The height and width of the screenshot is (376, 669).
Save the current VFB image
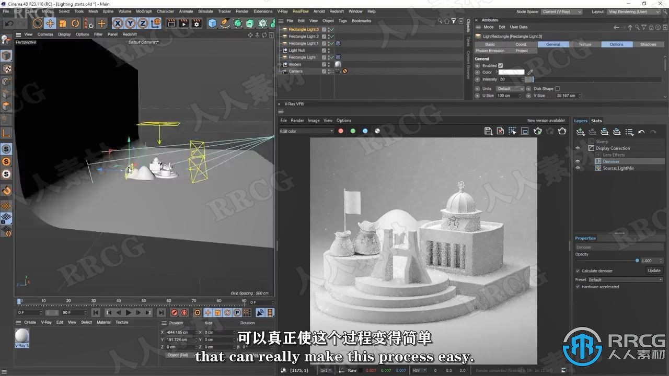point(488,131)
